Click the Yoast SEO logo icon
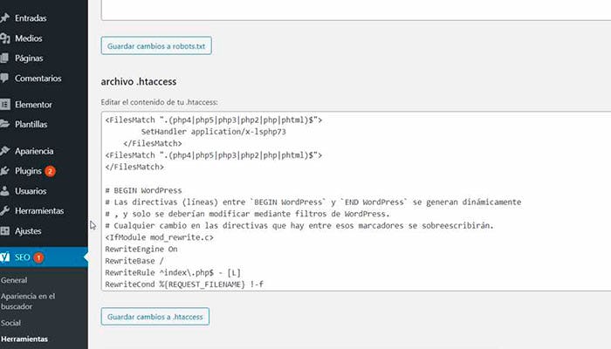Image resolution: width=611 pixels, height=349 pixels. [x=5, y=258]
